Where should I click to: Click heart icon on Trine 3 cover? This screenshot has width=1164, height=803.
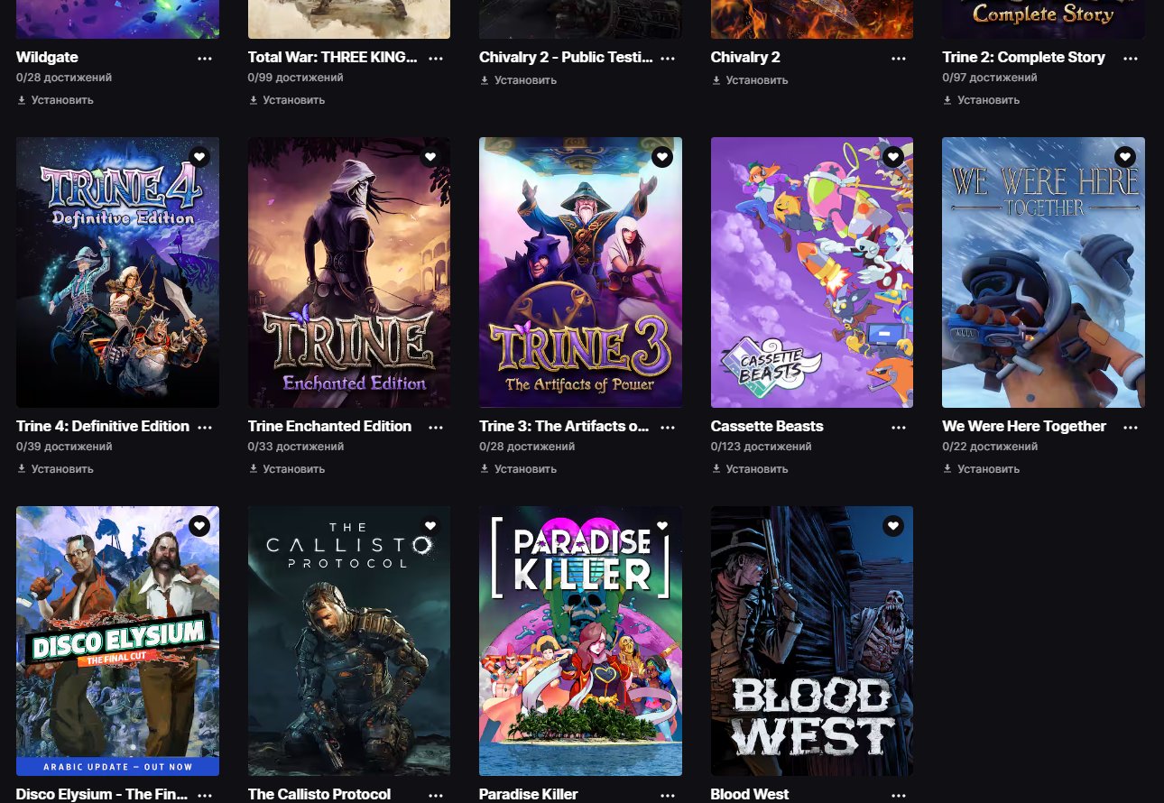tap(662, 157)
